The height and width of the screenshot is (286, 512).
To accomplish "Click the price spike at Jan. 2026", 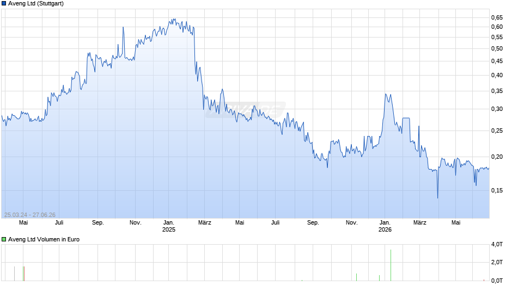I will point(386,95).
